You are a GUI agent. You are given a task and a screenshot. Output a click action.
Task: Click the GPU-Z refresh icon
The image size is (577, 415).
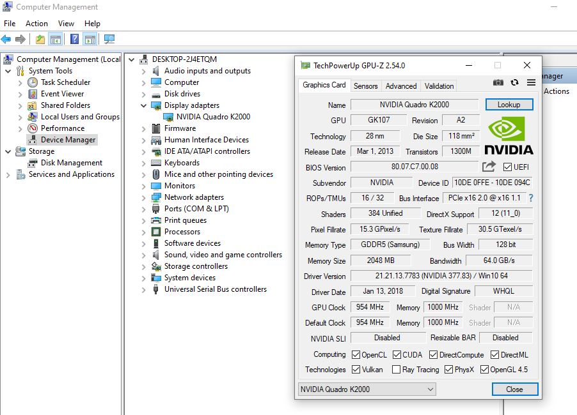[514, 82]
